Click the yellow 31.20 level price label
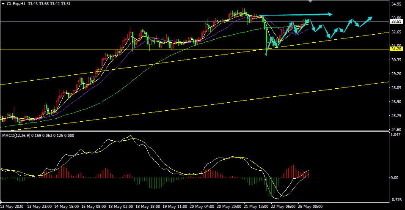The width and height of the screenshot is (405, 210). [396, 49]
